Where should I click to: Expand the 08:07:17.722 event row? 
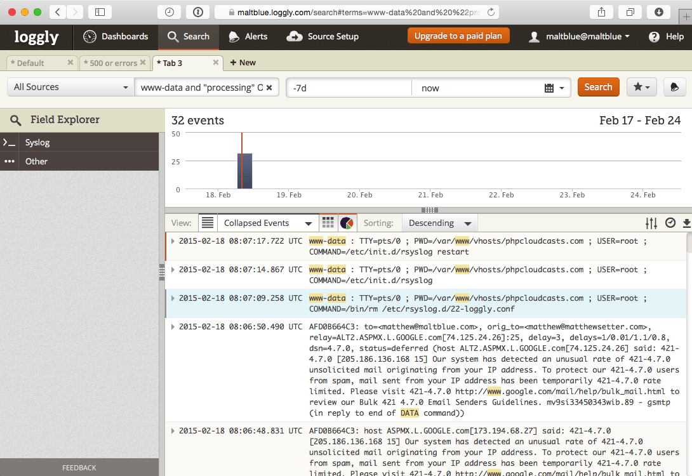(x=173, y=241)
